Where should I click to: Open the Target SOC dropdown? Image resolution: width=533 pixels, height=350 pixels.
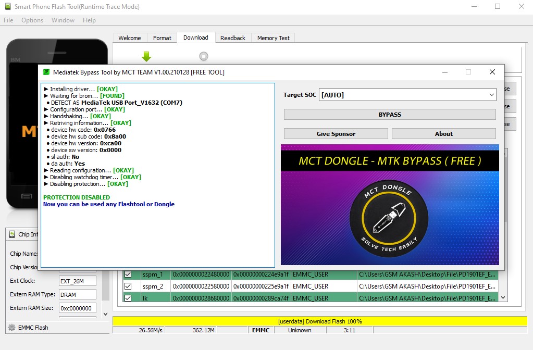coord(407,95)
